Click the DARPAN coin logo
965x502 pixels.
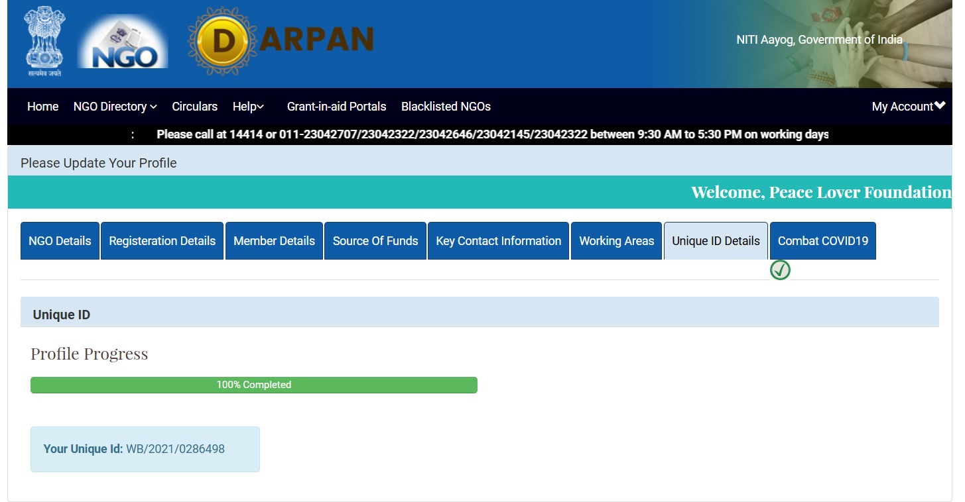pyautogui.click(x=222, y=41)
